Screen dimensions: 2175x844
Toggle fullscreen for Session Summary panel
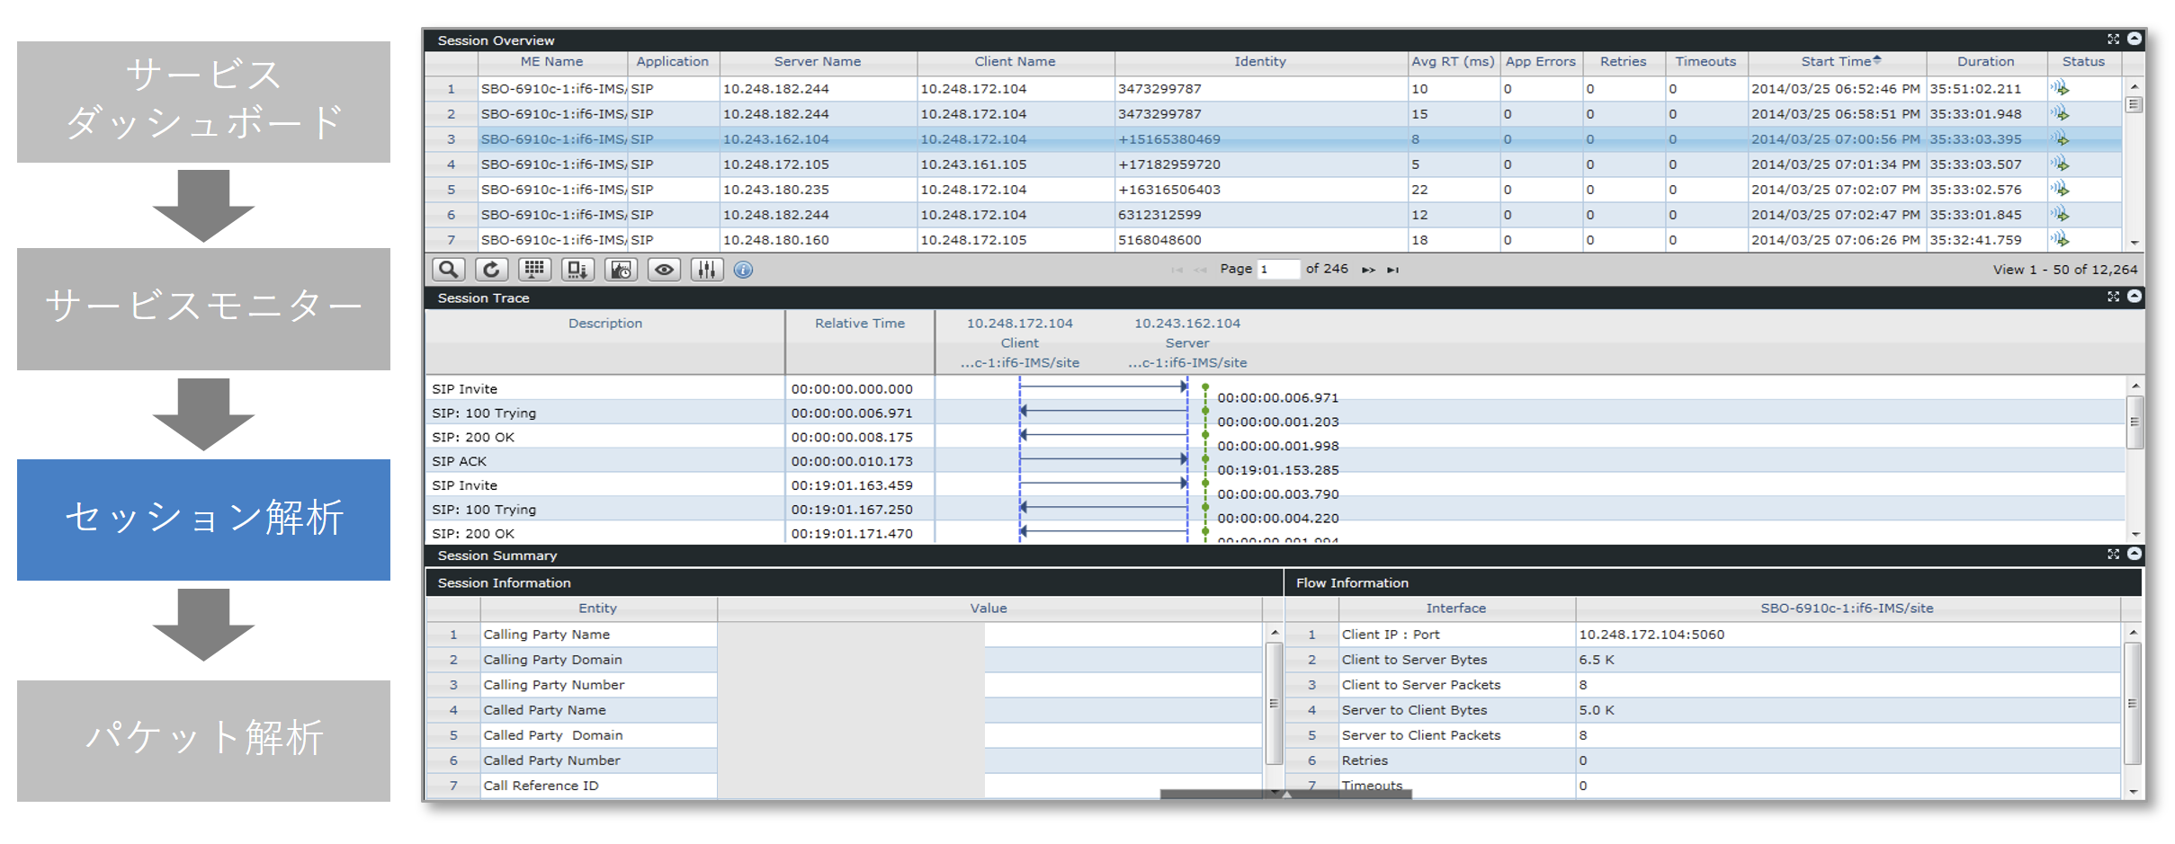click(x=2114, y=555)
